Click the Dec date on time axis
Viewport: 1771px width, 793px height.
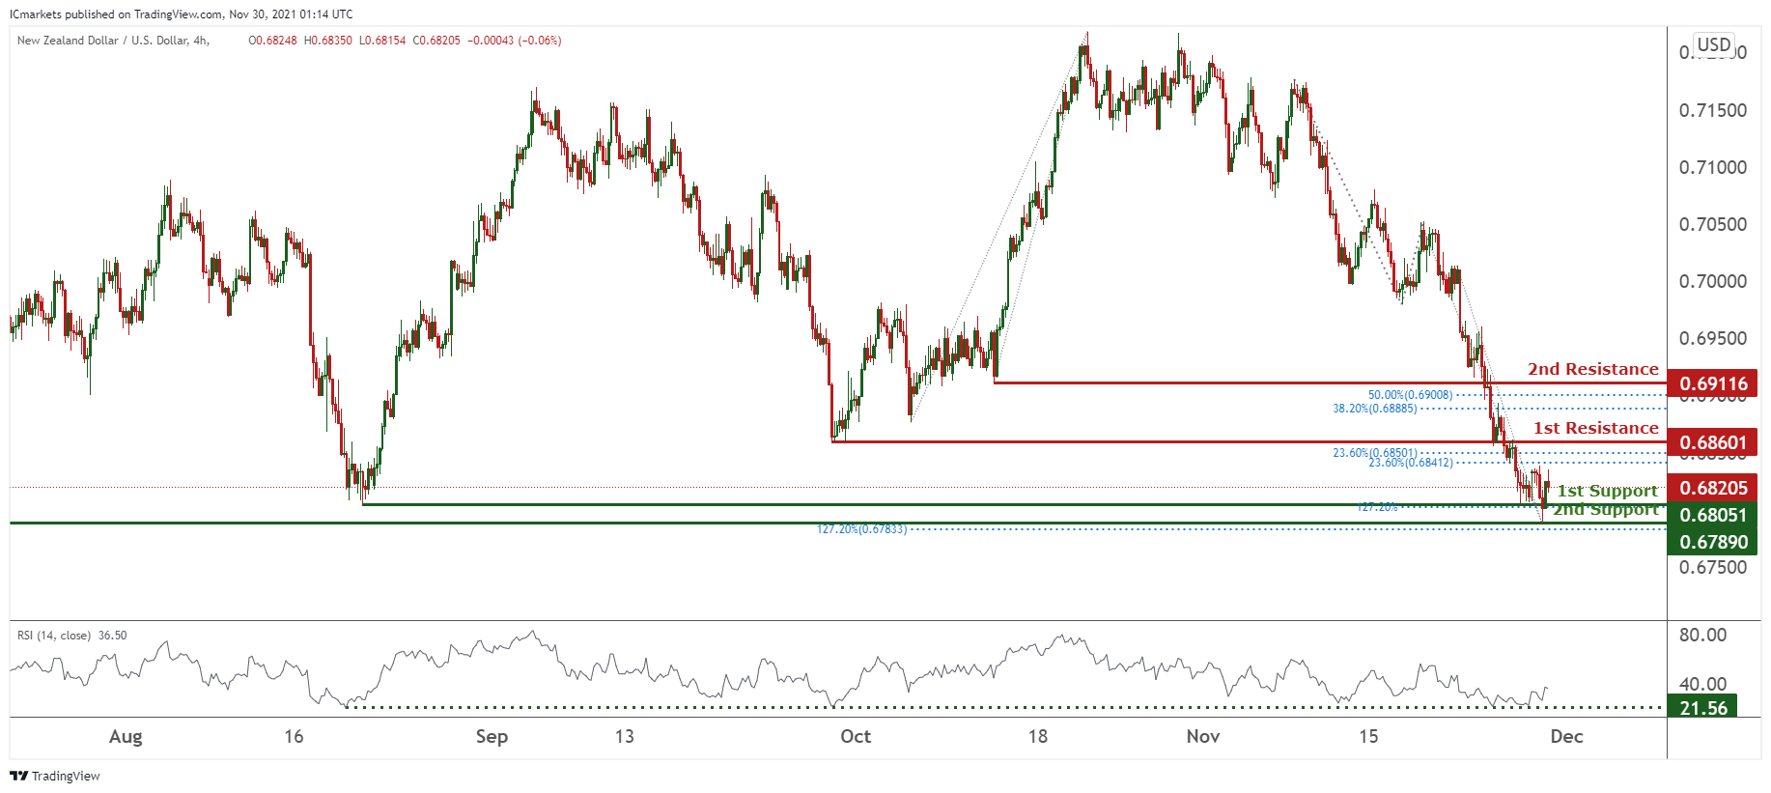pos(1566,736)
